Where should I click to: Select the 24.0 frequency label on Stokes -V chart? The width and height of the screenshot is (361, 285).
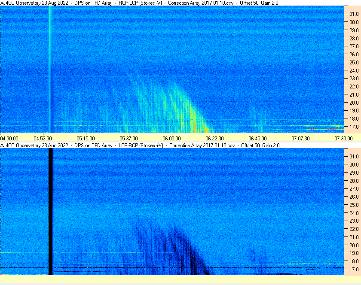[x=354, y=70]
